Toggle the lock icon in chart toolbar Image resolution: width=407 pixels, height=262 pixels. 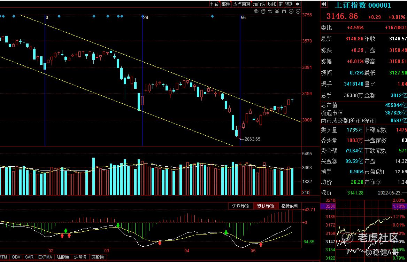click(x=284, y=11)
